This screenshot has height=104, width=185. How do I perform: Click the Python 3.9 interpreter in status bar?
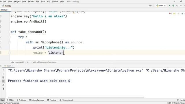(179, 103)
